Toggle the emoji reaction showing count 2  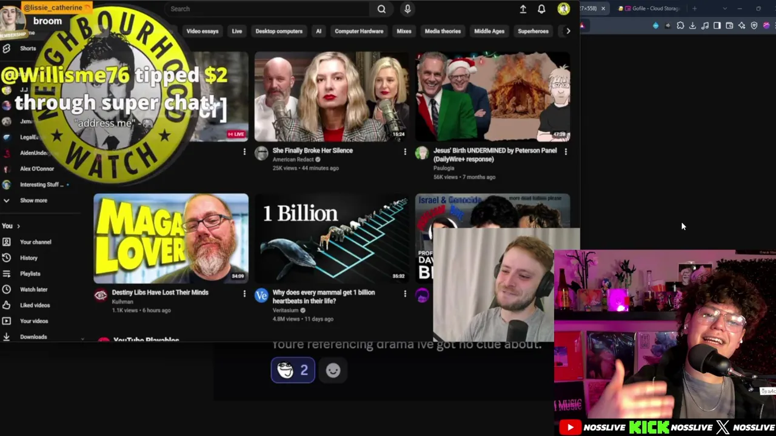[x=293, y=370]
